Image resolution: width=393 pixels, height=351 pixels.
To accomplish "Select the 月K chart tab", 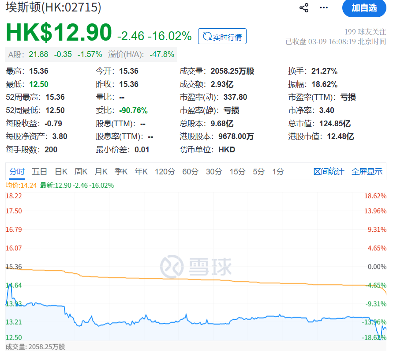I will [x=101, y=172].
